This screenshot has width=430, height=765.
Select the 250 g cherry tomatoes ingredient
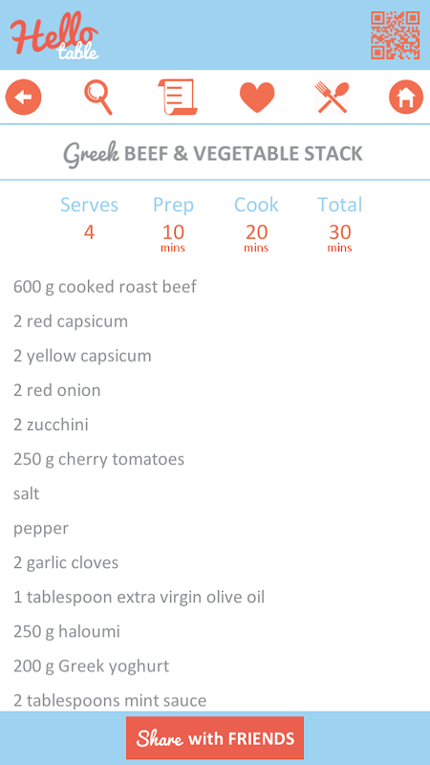pos(99,459)
